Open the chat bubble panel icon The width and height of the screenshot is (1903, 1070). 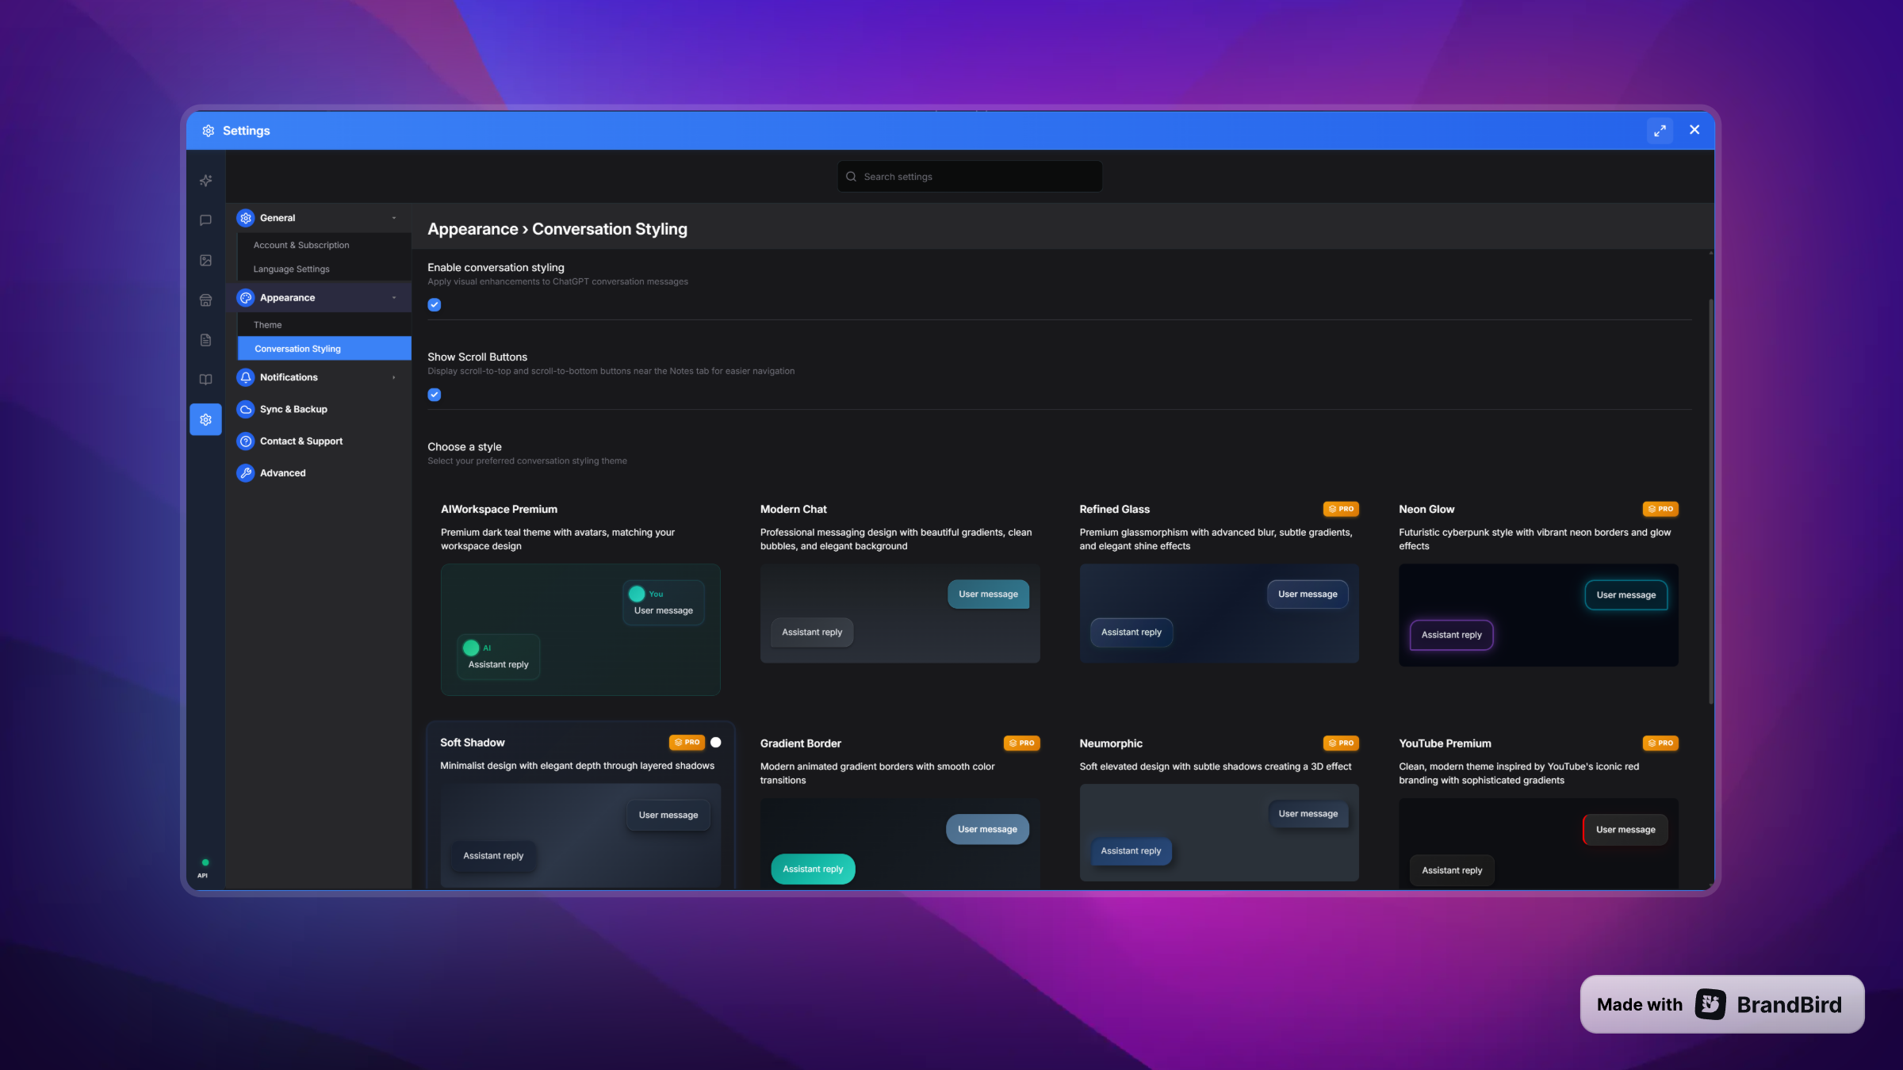pyautogui.click(x=205, y=220)
